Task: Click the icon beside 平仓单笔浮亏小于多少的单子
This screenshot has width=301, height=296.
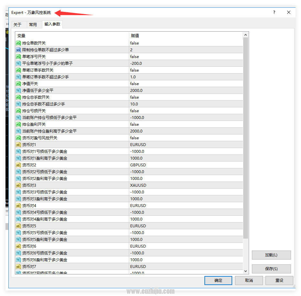Action: pos(18,64)
